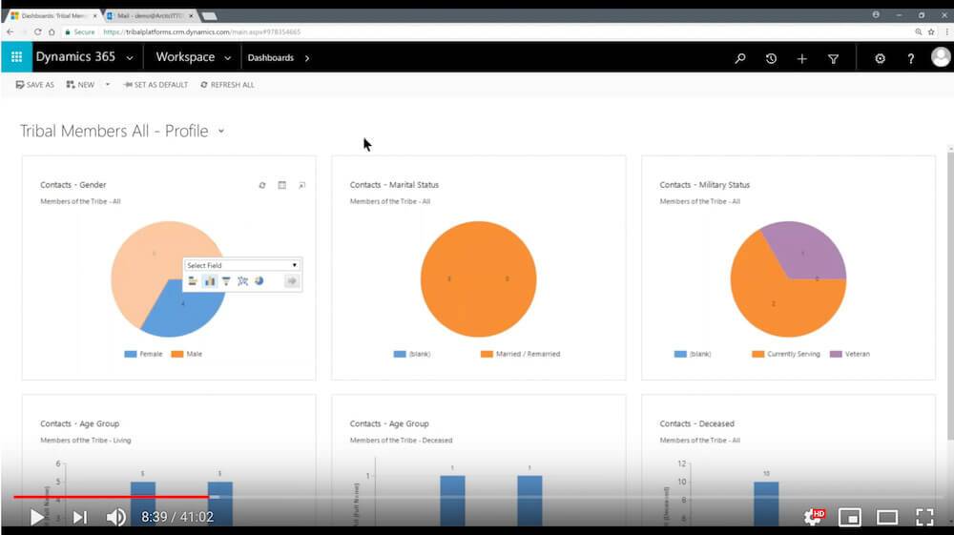Toggle miniplayer mode
954x535 pixels.
click(x=850, y=518)
